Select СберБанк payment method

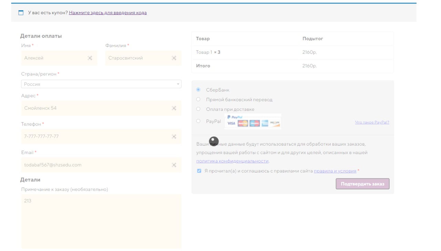coord(198,90)
